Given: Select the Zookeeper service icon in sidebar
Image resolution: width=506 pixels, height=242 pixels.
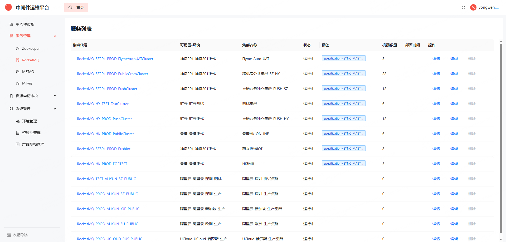Looking at the screenshot, I should click(x=18, y=48).
